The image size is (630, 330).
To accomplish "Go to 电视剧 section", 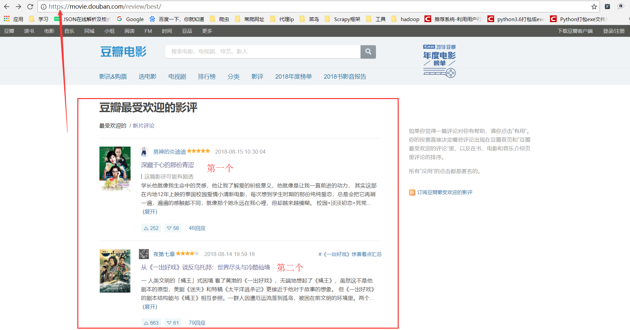I will click(x=177, y=77).
